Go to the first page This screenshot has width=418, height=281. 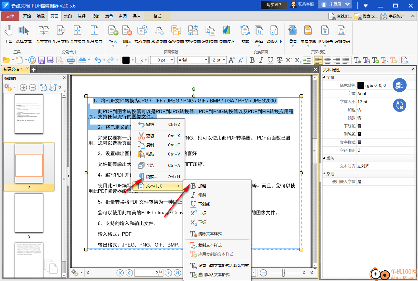click(120, 273)
